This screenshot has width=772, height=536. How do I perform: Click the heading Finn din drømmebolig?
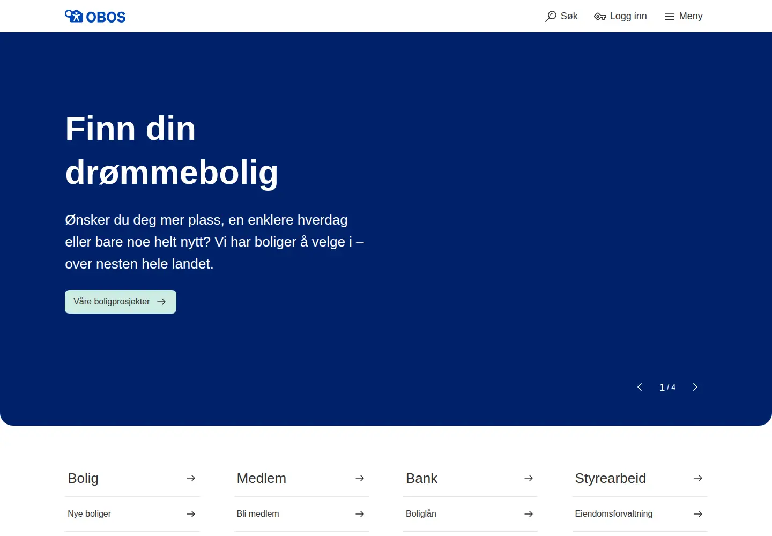point(172,151)
